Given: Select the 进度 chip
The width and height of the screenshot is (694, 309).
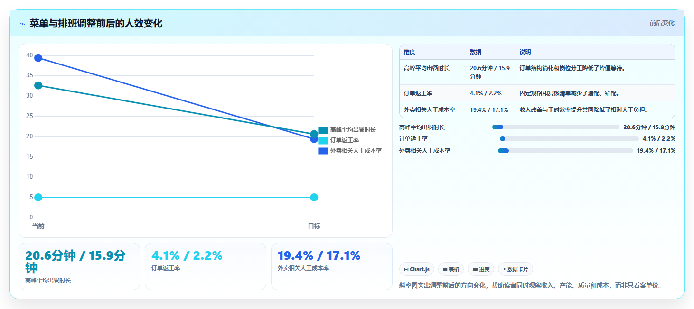Looking at the screenshot, I should (481, 269).
